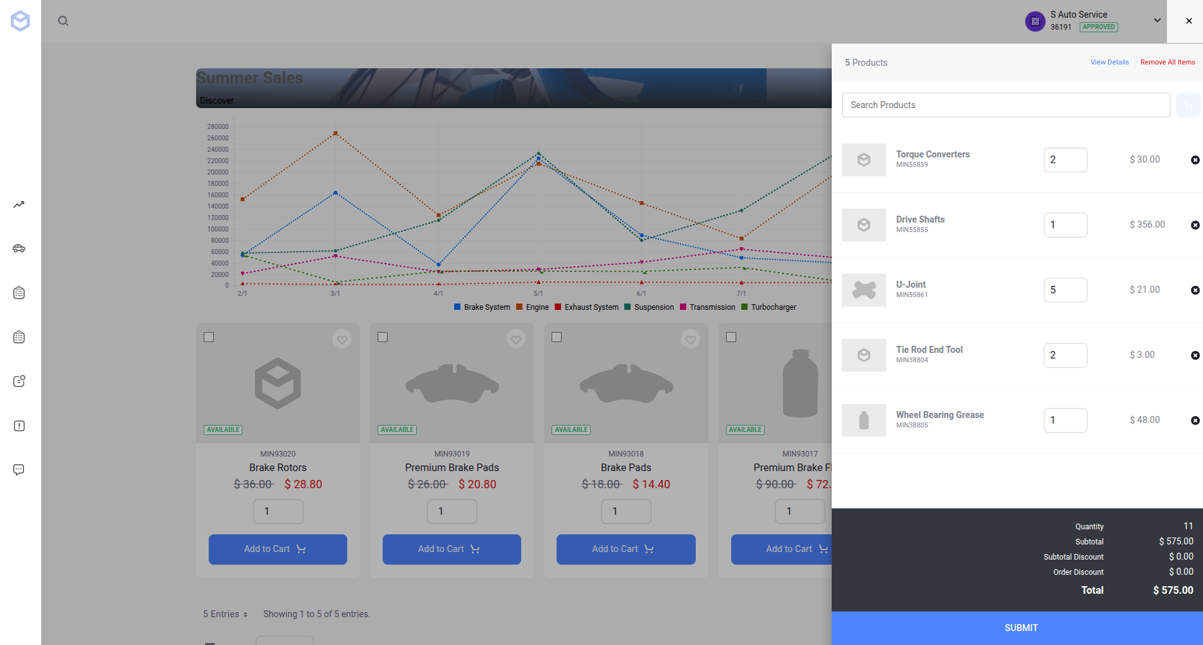1203x645 pixels.
Task: Click the first clipboard orders sidebar icon
Action: tap(18, 292)
